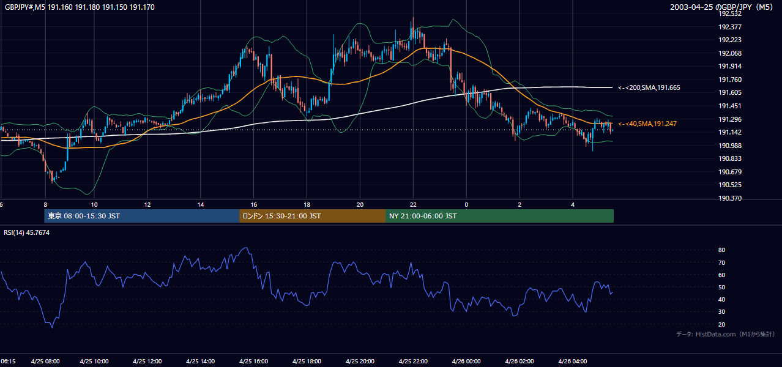Select the ロンドン 15:30-21:00 JST session bar
This screenshot has height=367, width=782.
pyautogui.click(x=312, y=216)
